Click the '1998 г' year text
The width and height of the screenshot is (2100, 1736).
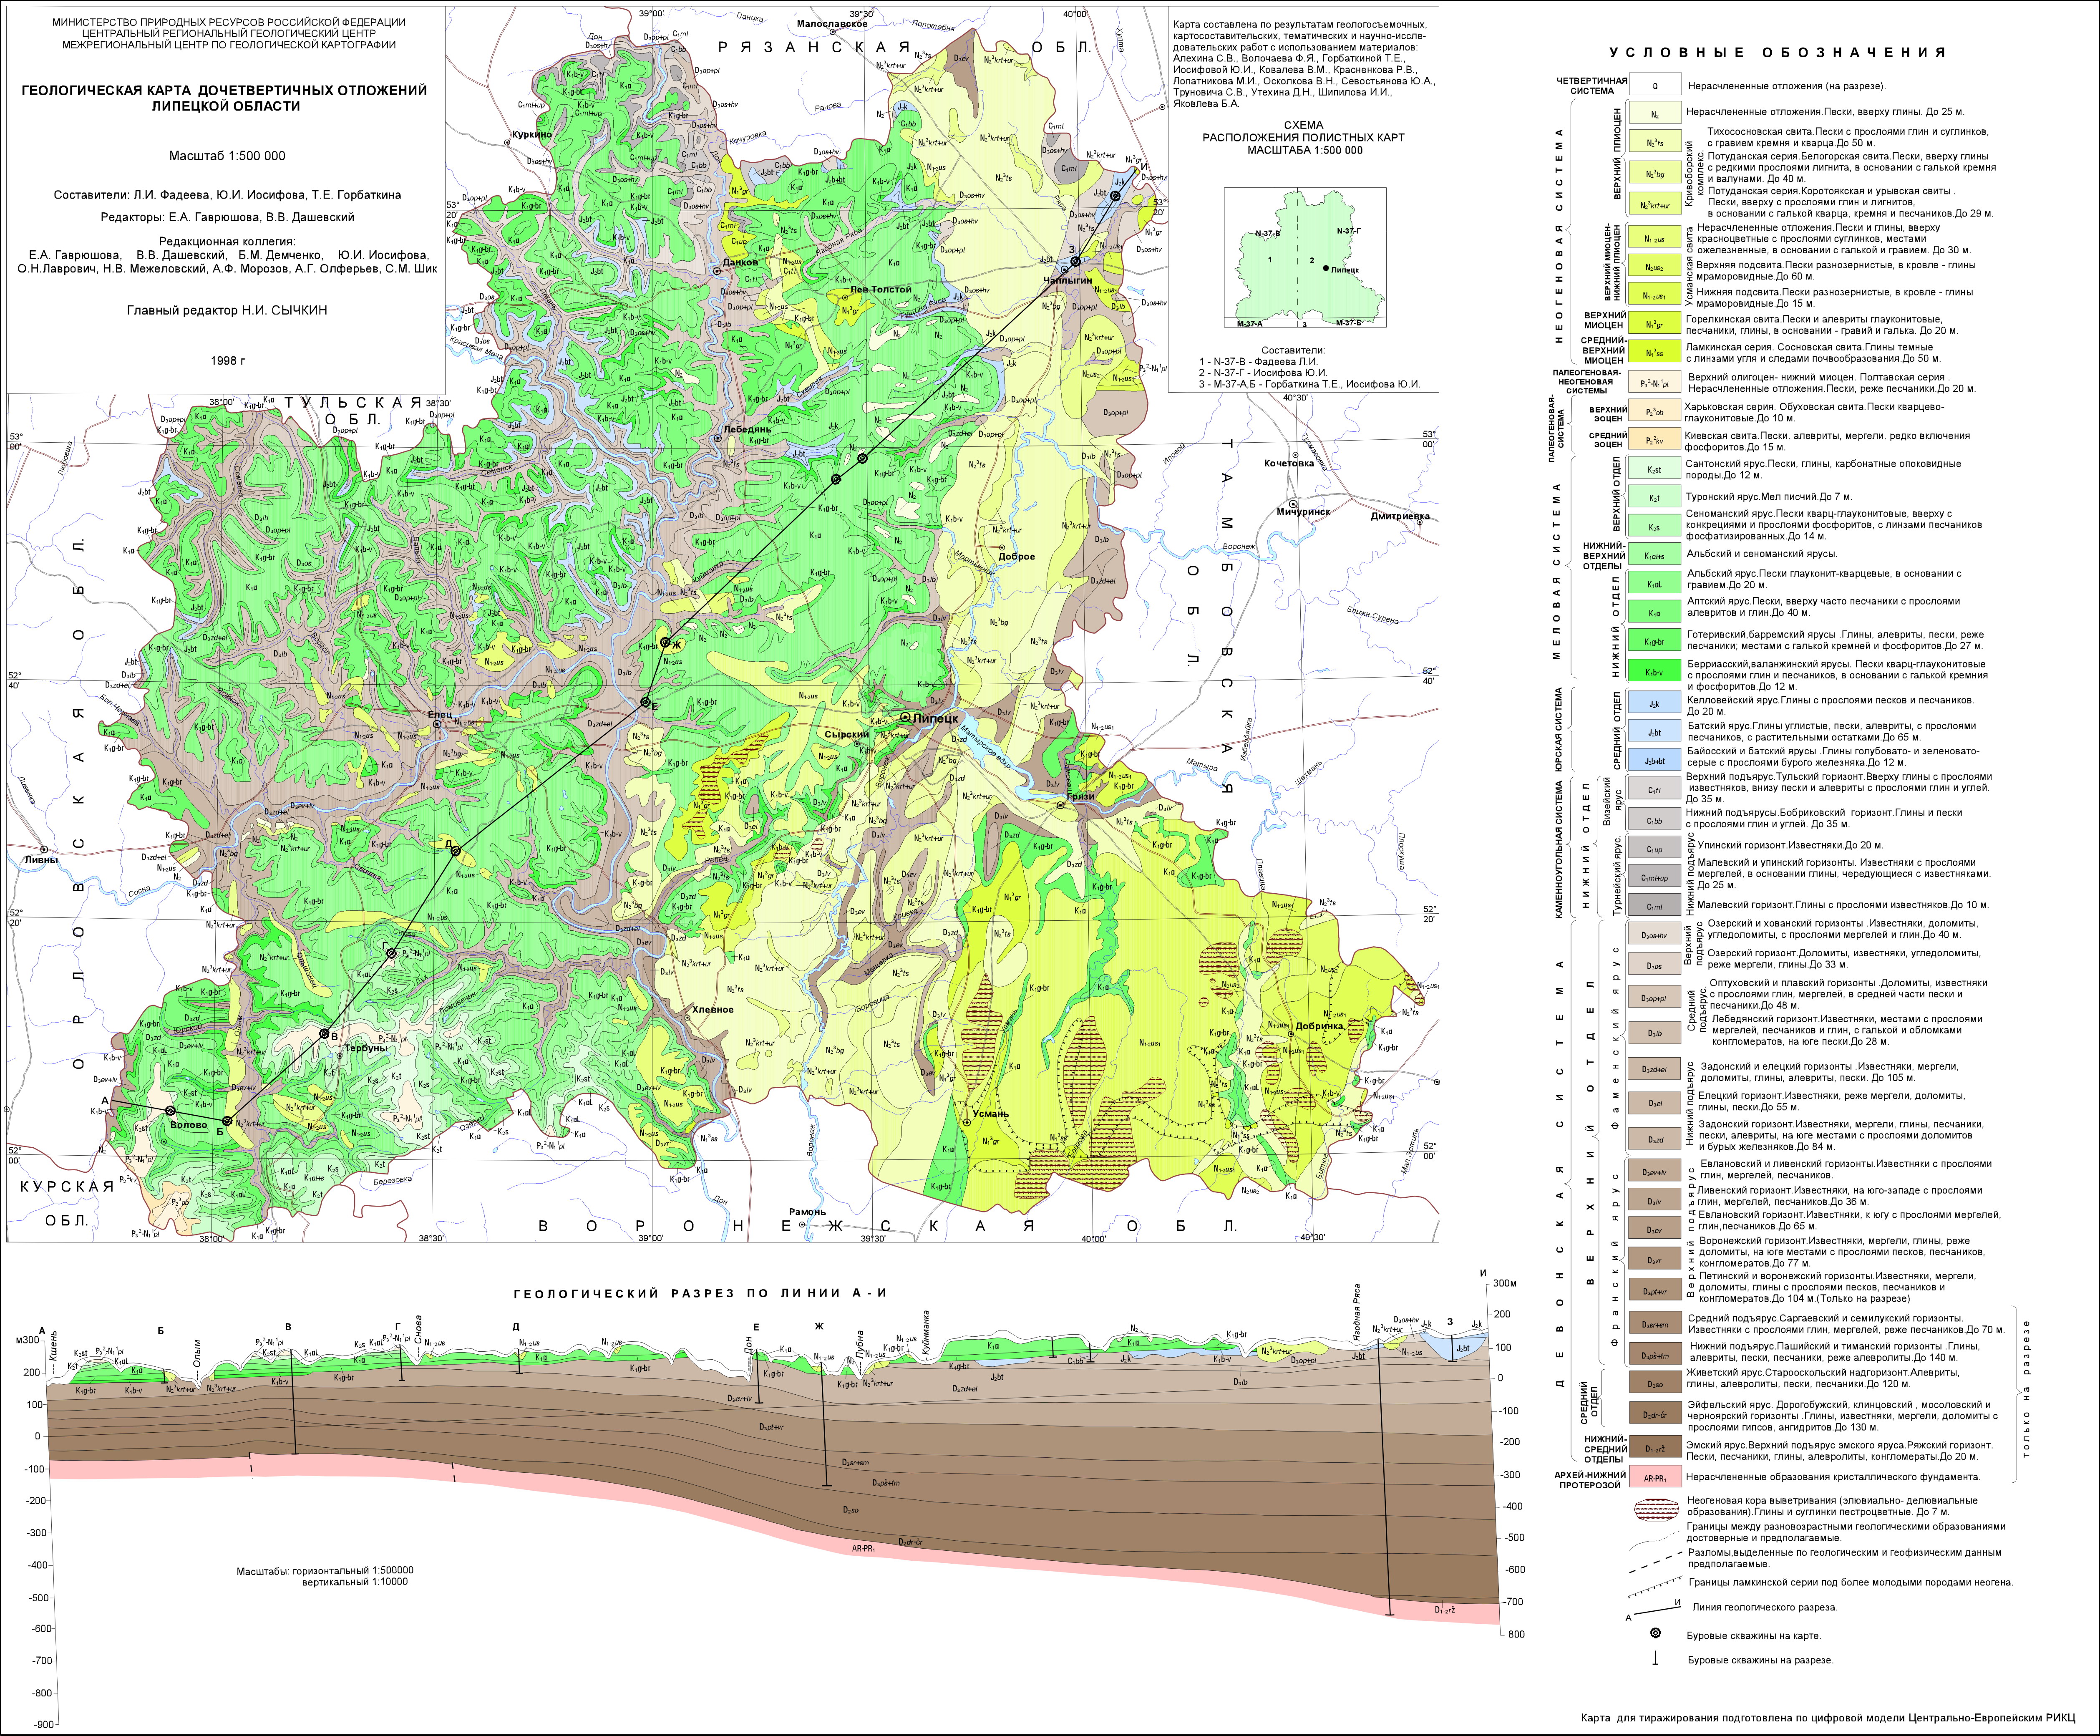(x=228, y=360)
